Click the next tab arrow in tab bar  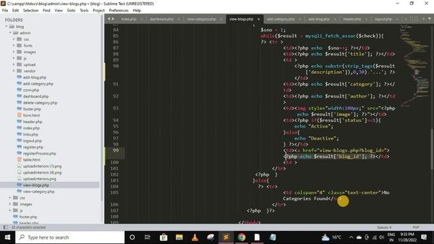113,19
